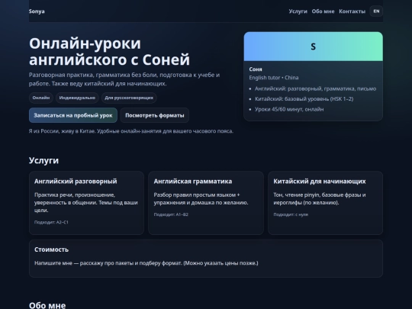Click the S avatar gradient banner

(314, 47)
